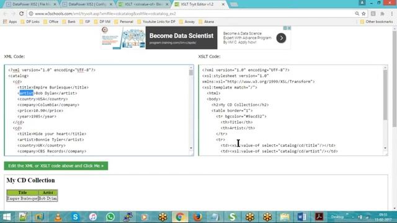Click the ad's next arrow button
Screen dimensions: 397x223
[x=281, y=38]
